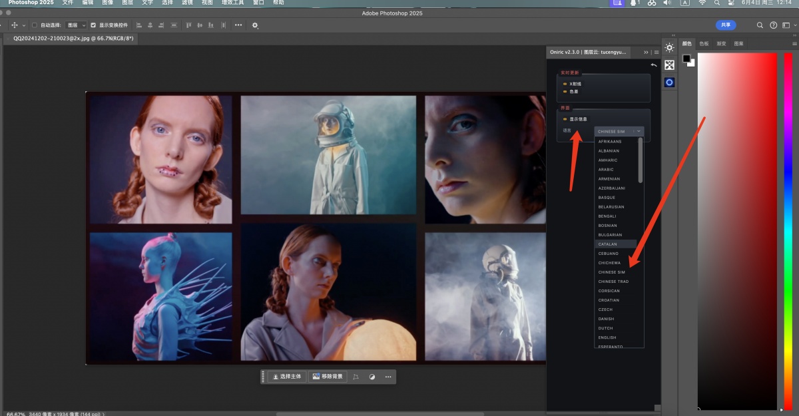
Task: Click the blue 共享 button
Action: (726, 25)
